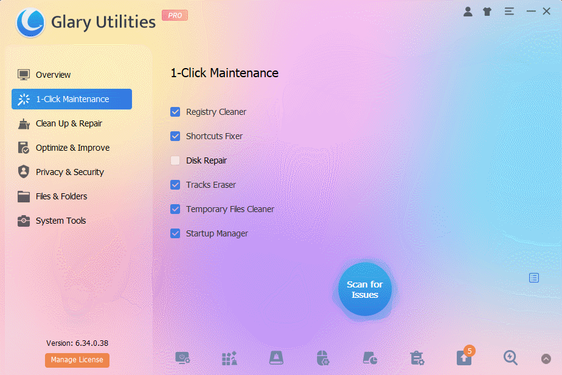The image size is (562, 375).
Task: Open Optimize & Improve section
Action: tap(72, 148)
